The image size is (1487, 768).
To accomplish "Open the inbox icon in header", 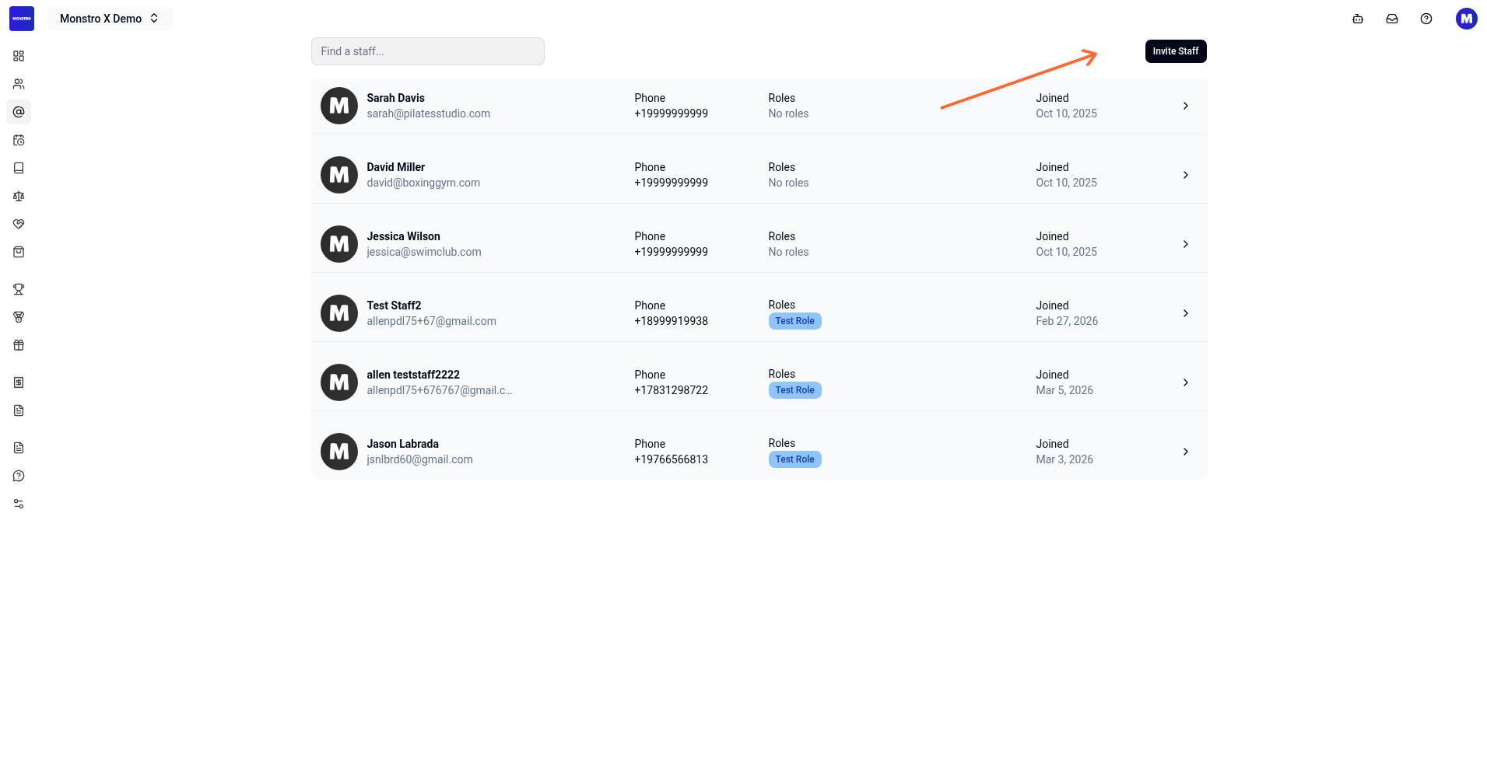I will point(1392,19).
